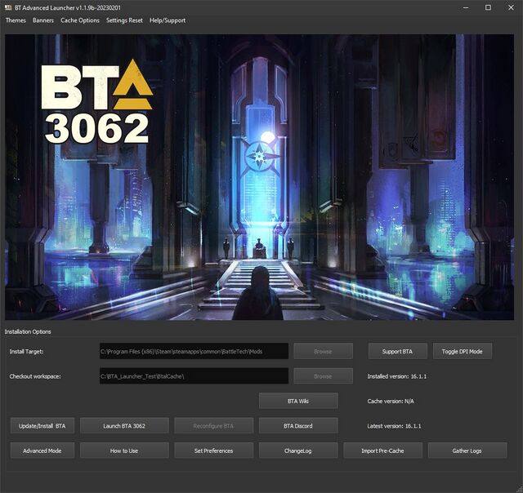Viewport: 523px width, 493px height.
Task: Minimize the launcher window
Action: click(x=466, y=7)
